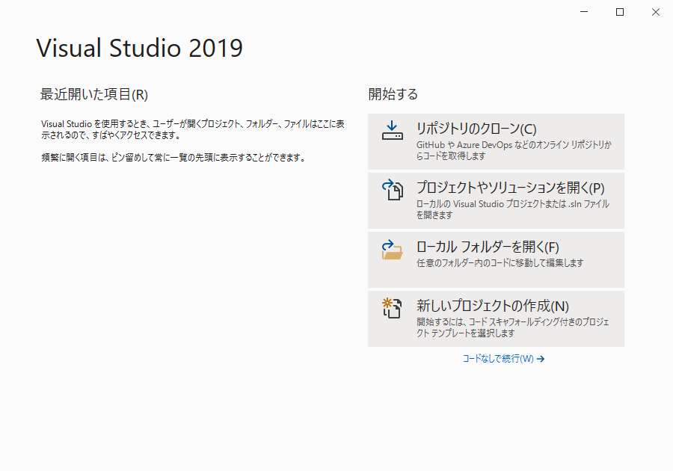
Task: Open ローカル フォルダーを開く(F) option
Action: 488,247
